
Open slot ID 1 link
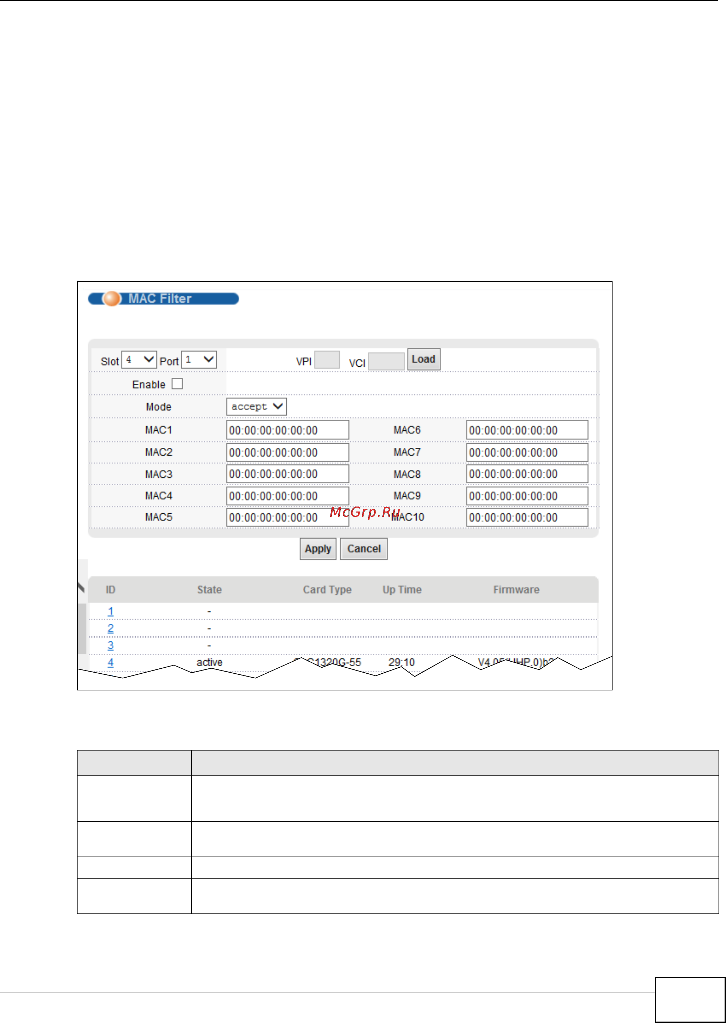pos(110,611)
